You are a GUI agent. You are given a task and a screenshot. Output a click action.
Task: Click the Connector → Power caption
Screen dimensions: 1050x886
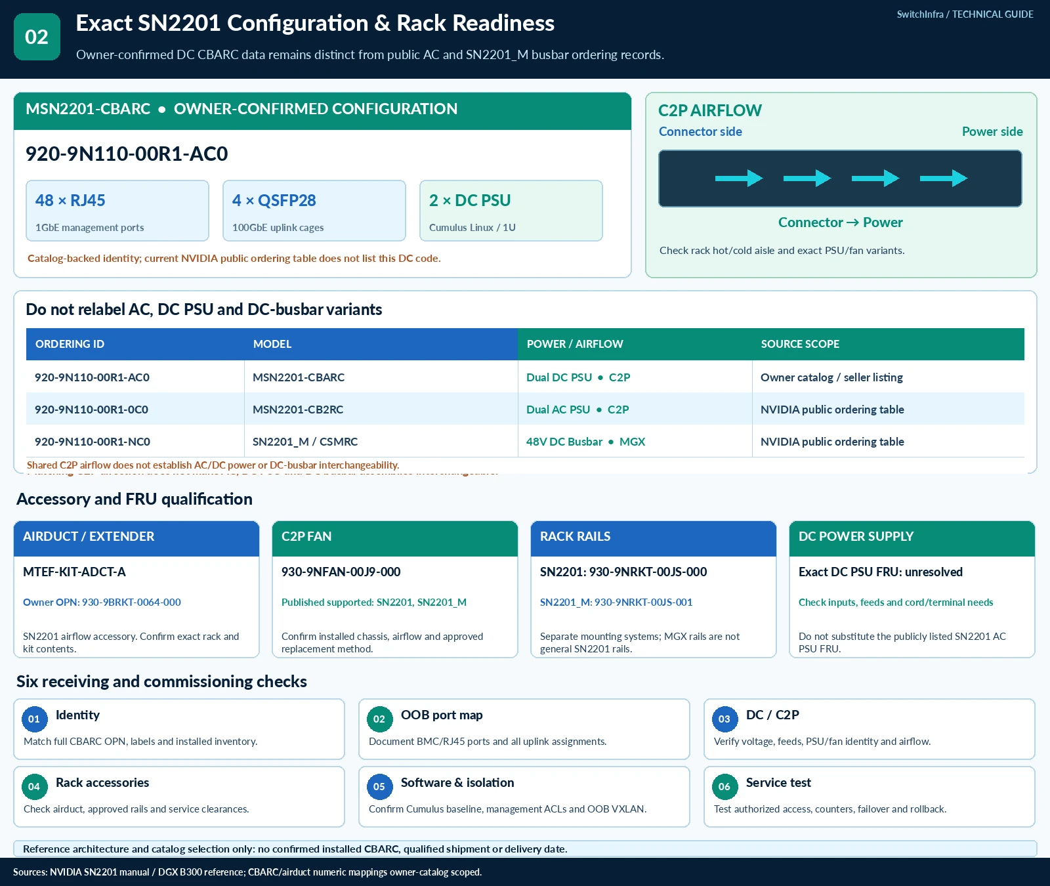[841, 222]
